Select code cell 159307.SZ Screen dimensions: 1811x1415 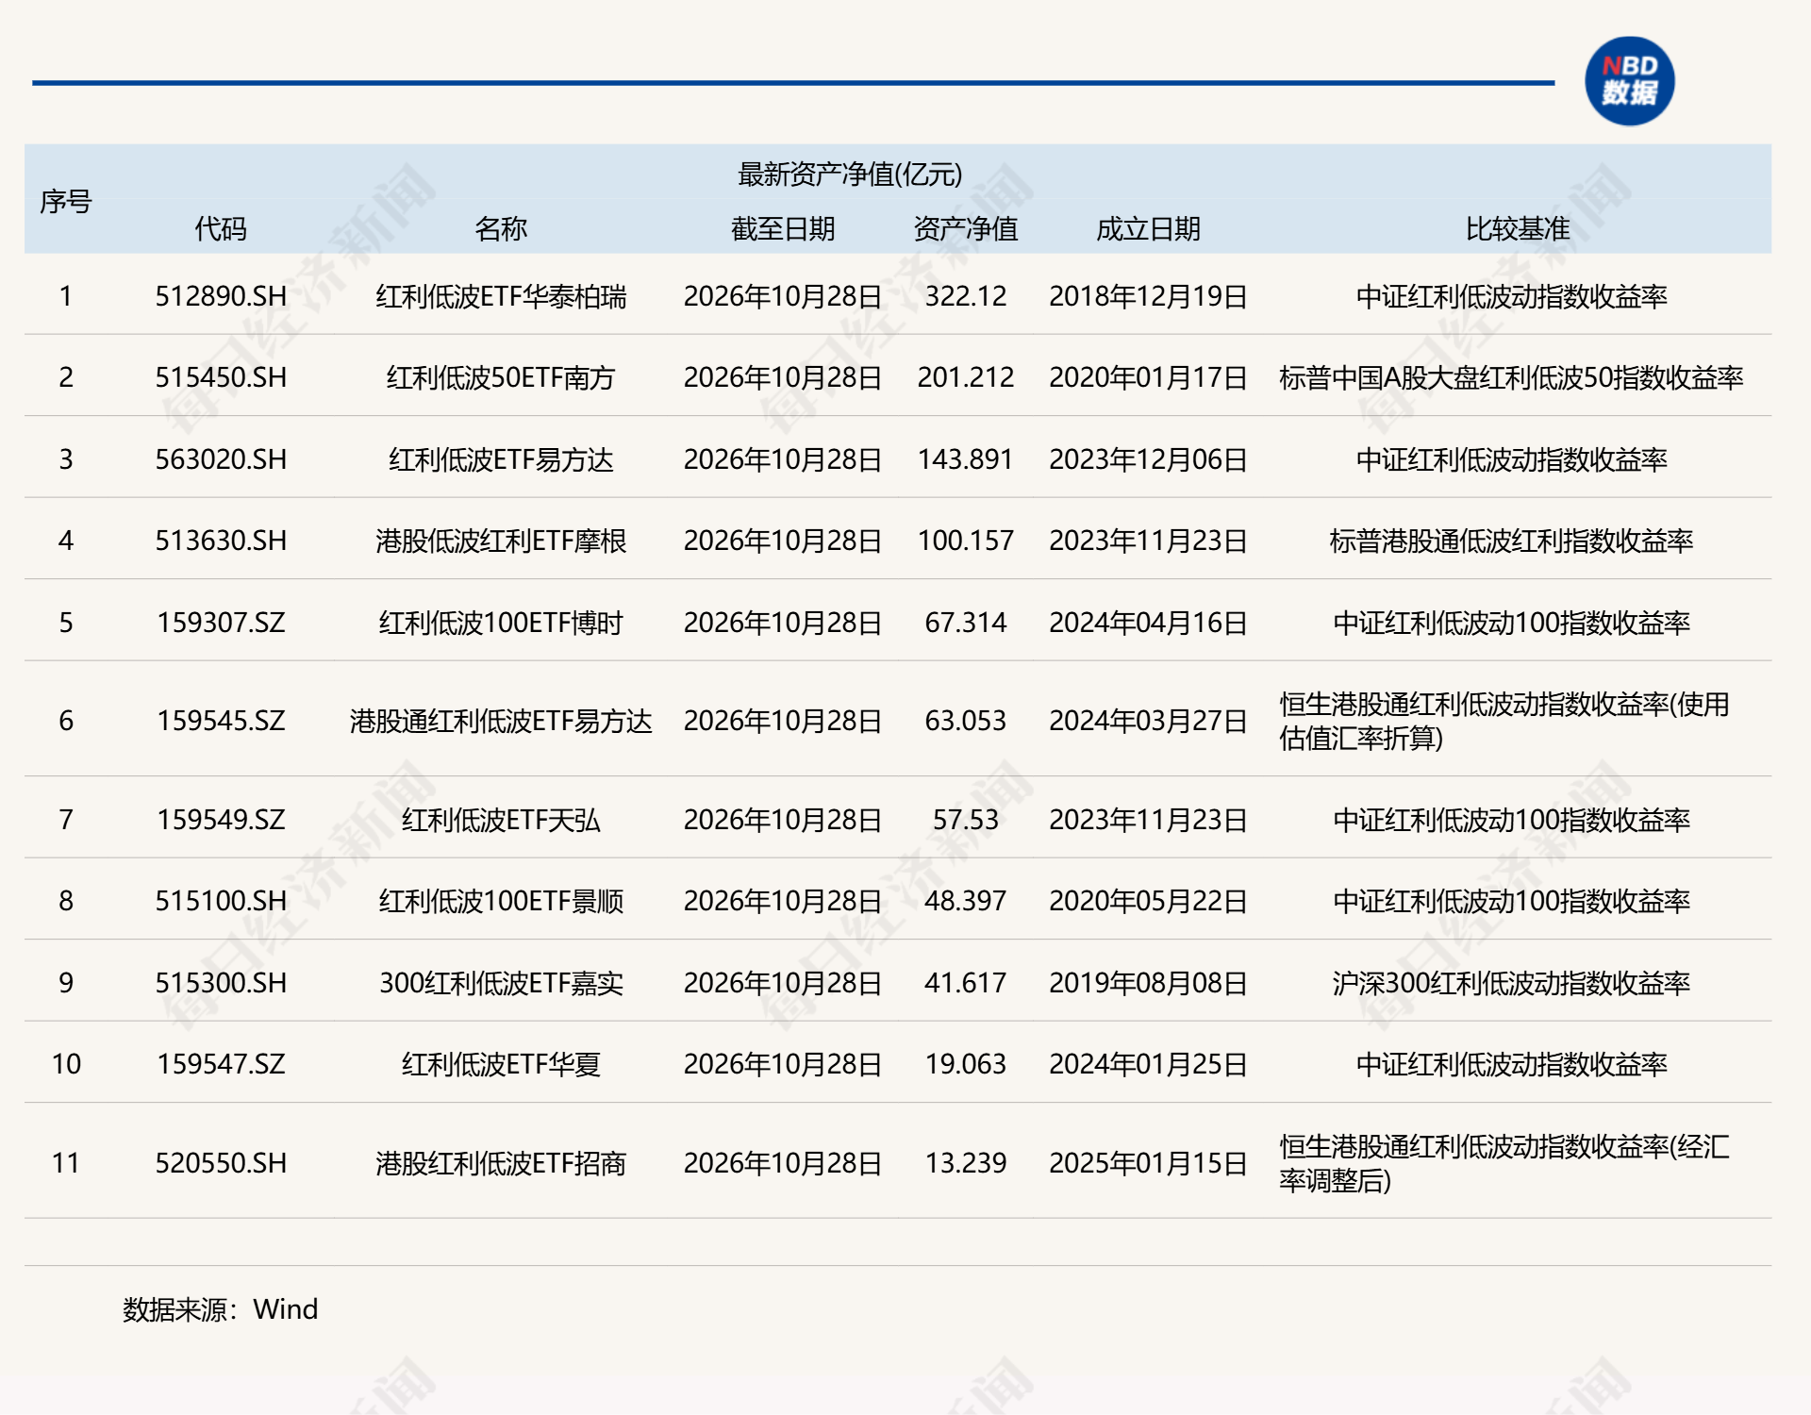coord(221,623)
